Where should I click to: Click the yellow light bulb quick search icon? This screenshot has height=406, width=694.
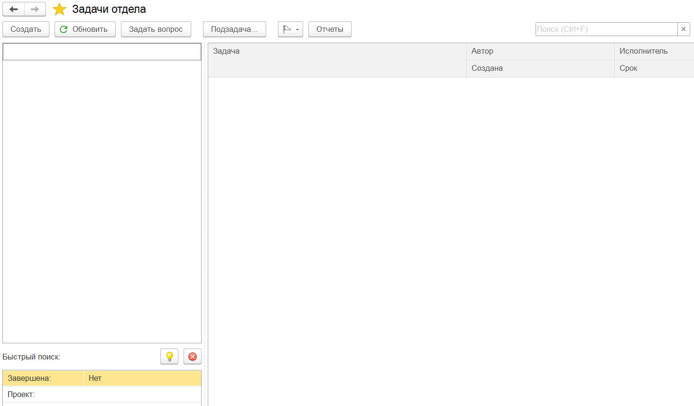coord(169,357)
